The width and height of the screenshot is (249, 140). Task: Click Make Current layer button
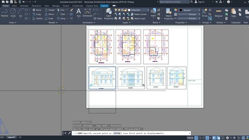click(139, 14)
